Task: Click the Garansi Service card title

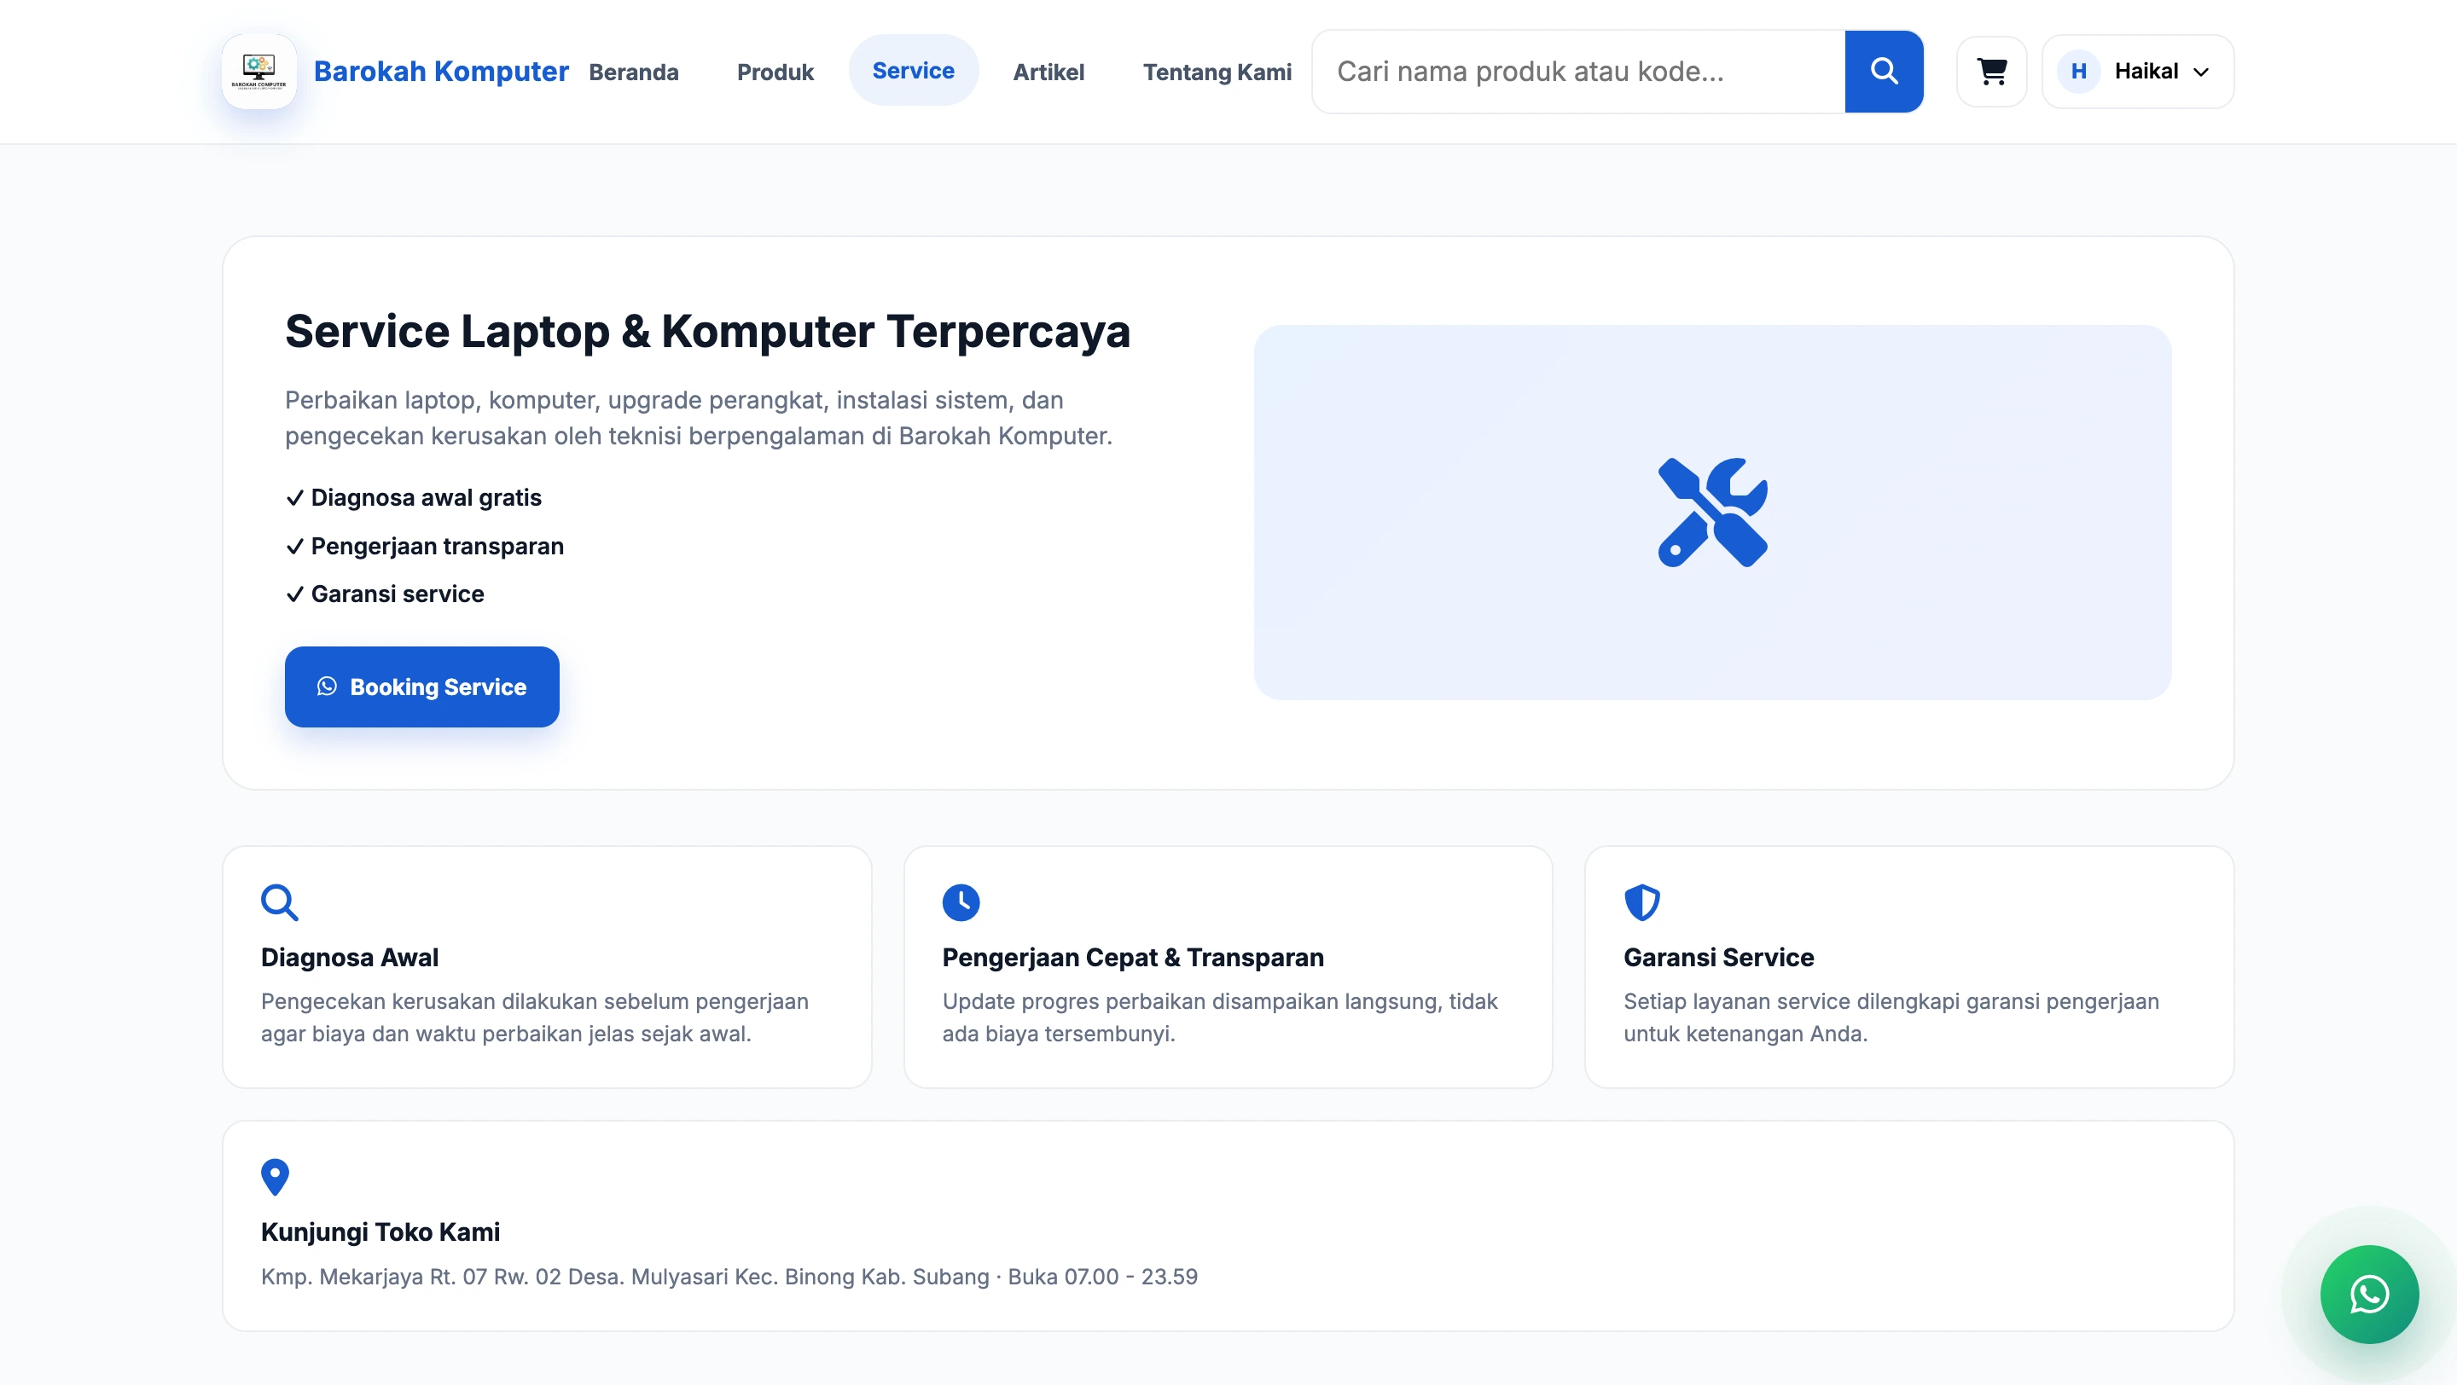Action: point(1719,957)
